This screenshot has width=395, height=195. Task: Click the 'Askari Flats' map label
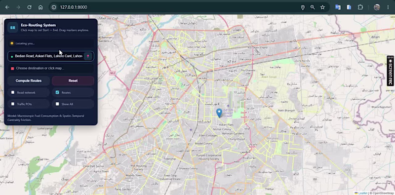tap(226, 125)
